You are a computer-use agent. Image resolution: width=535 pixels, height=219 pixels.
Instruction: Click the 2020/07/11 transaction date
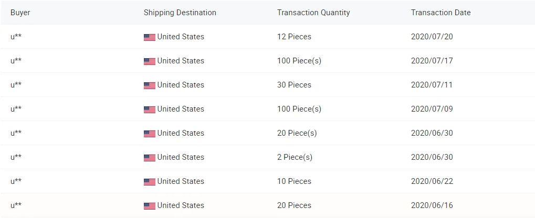[x=432, y=85]
